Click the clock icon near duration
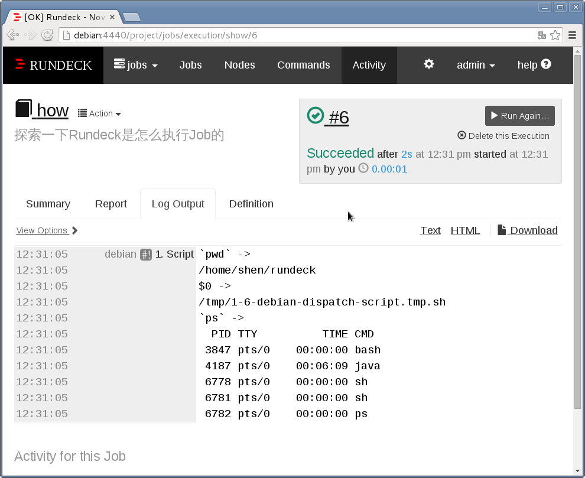 [x=363, y=168]
